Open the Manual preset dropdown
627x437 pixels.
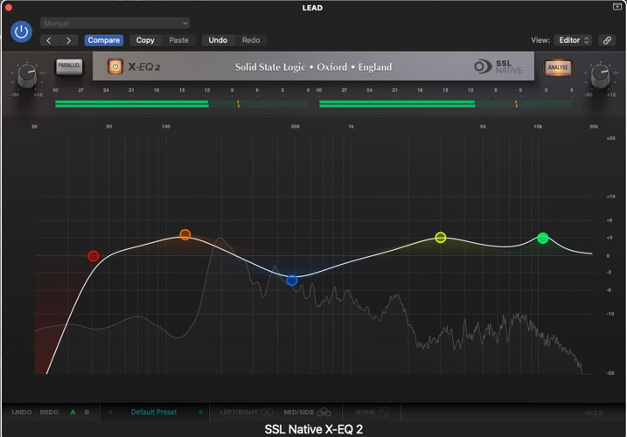pos(115,24)
